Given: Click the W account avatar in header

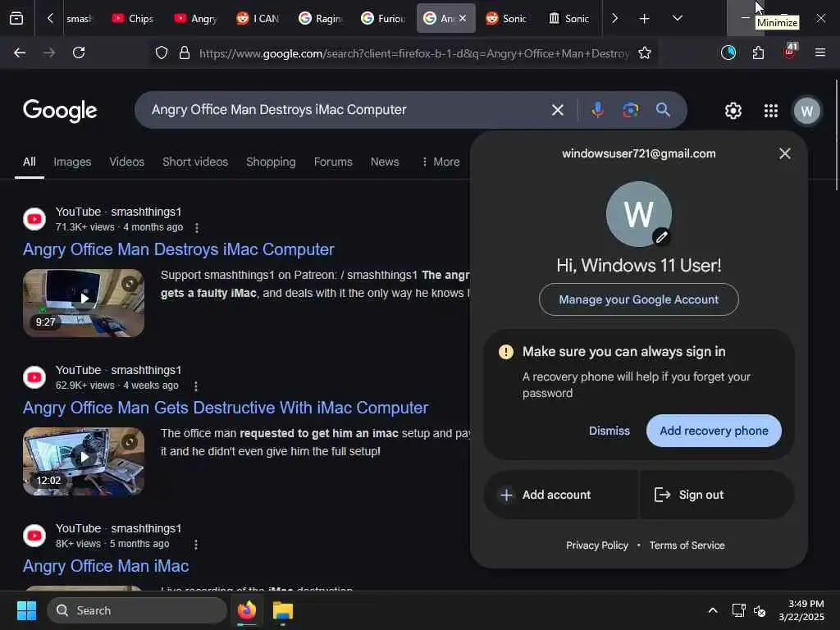Looking at the screenshot, I should [x=807, y=111].
